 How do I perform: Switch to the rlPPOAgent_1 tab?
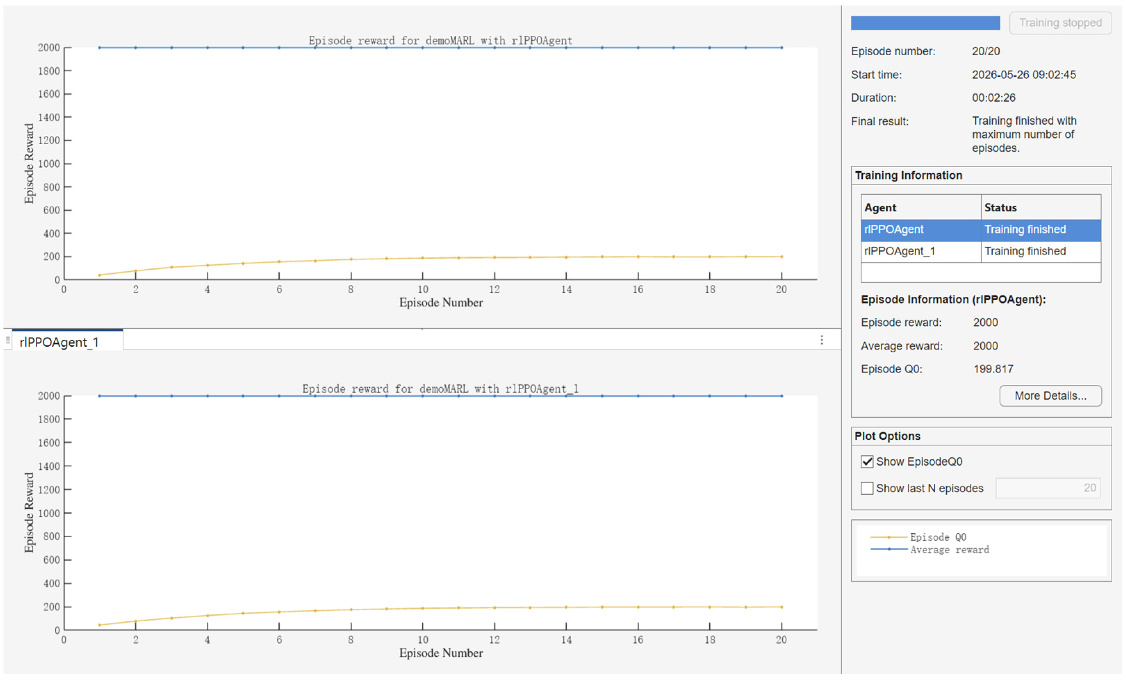(68, 341)
